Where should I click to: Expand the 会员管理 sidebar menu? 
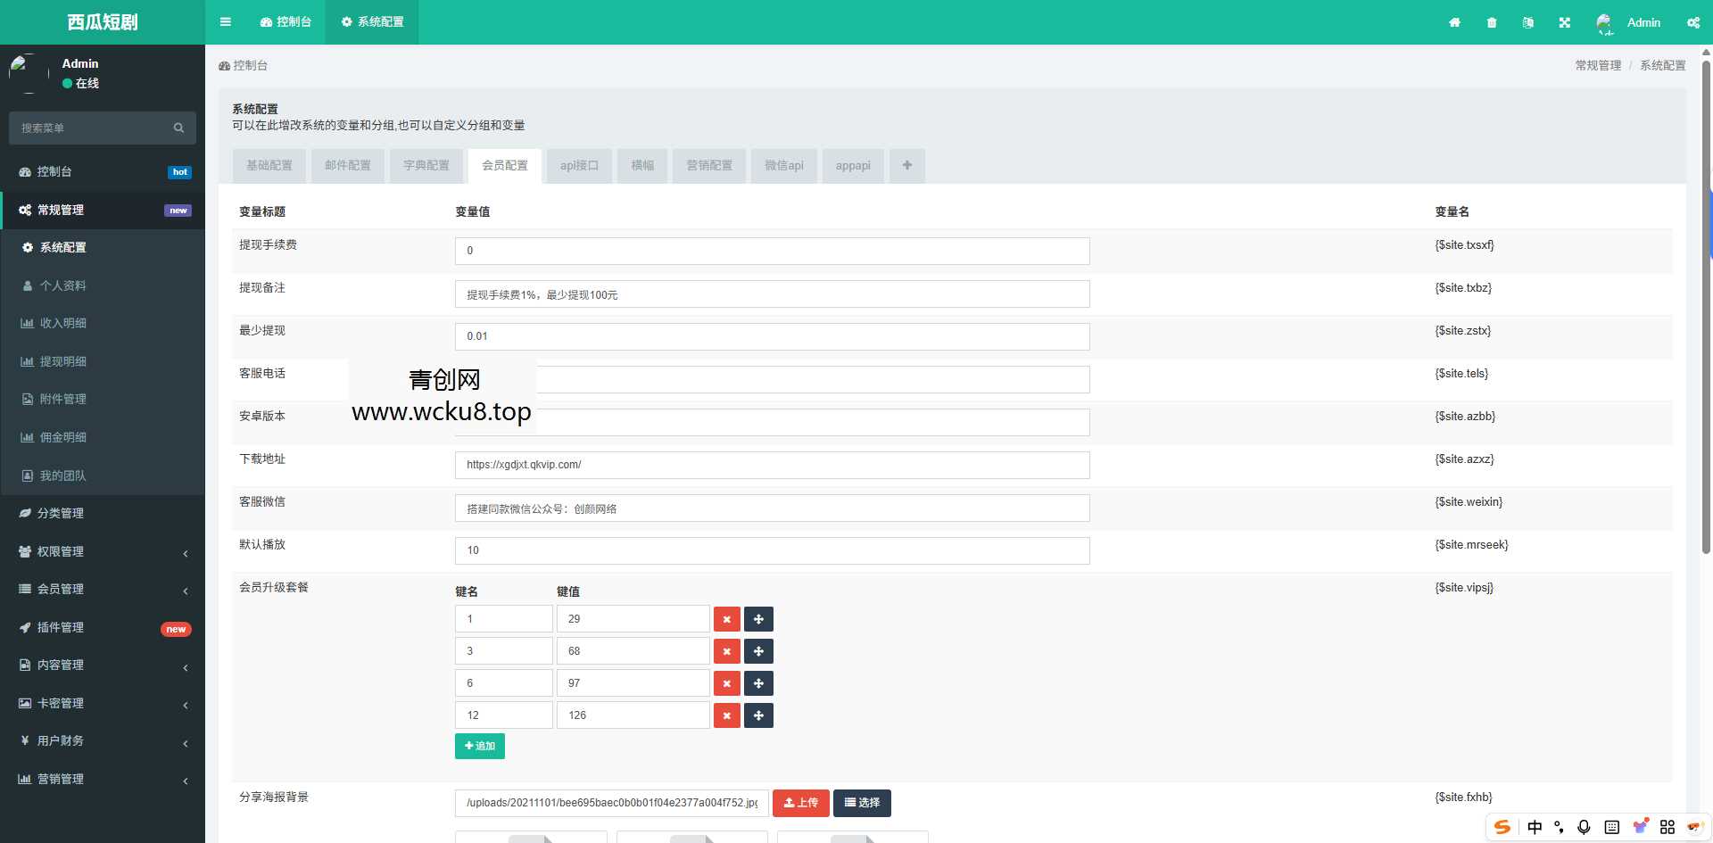coord(103,589)
